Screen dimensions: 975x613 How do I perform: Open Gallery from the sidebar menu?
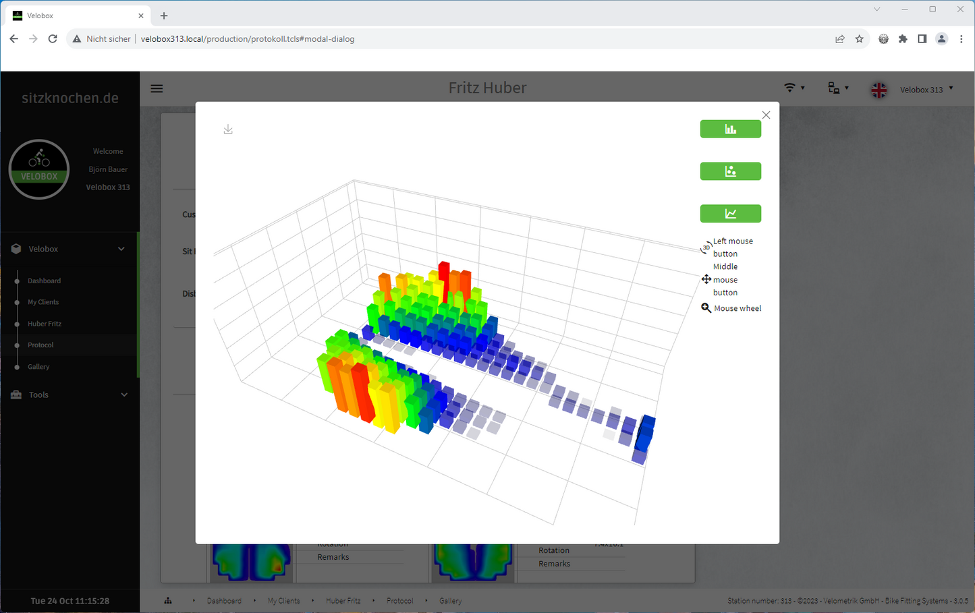[x=38, y=367]
